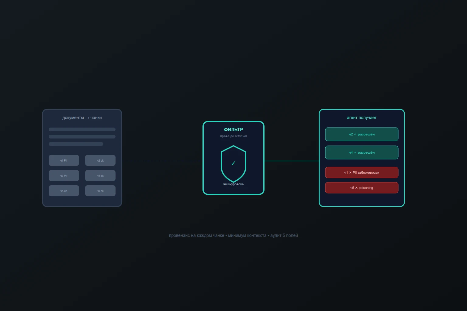The image size is (467, 311).
Task: Click the "ФИЛЬТР" heading
Action: coord(233,130)
